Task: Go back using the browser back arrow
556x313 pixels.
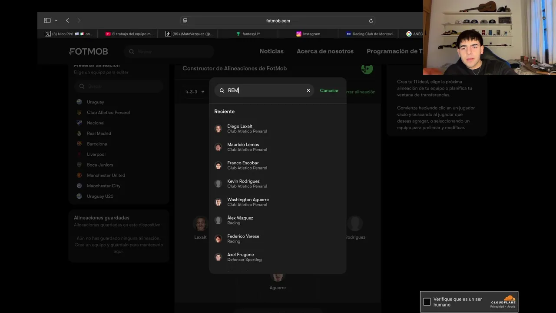Action: (67, 20)
